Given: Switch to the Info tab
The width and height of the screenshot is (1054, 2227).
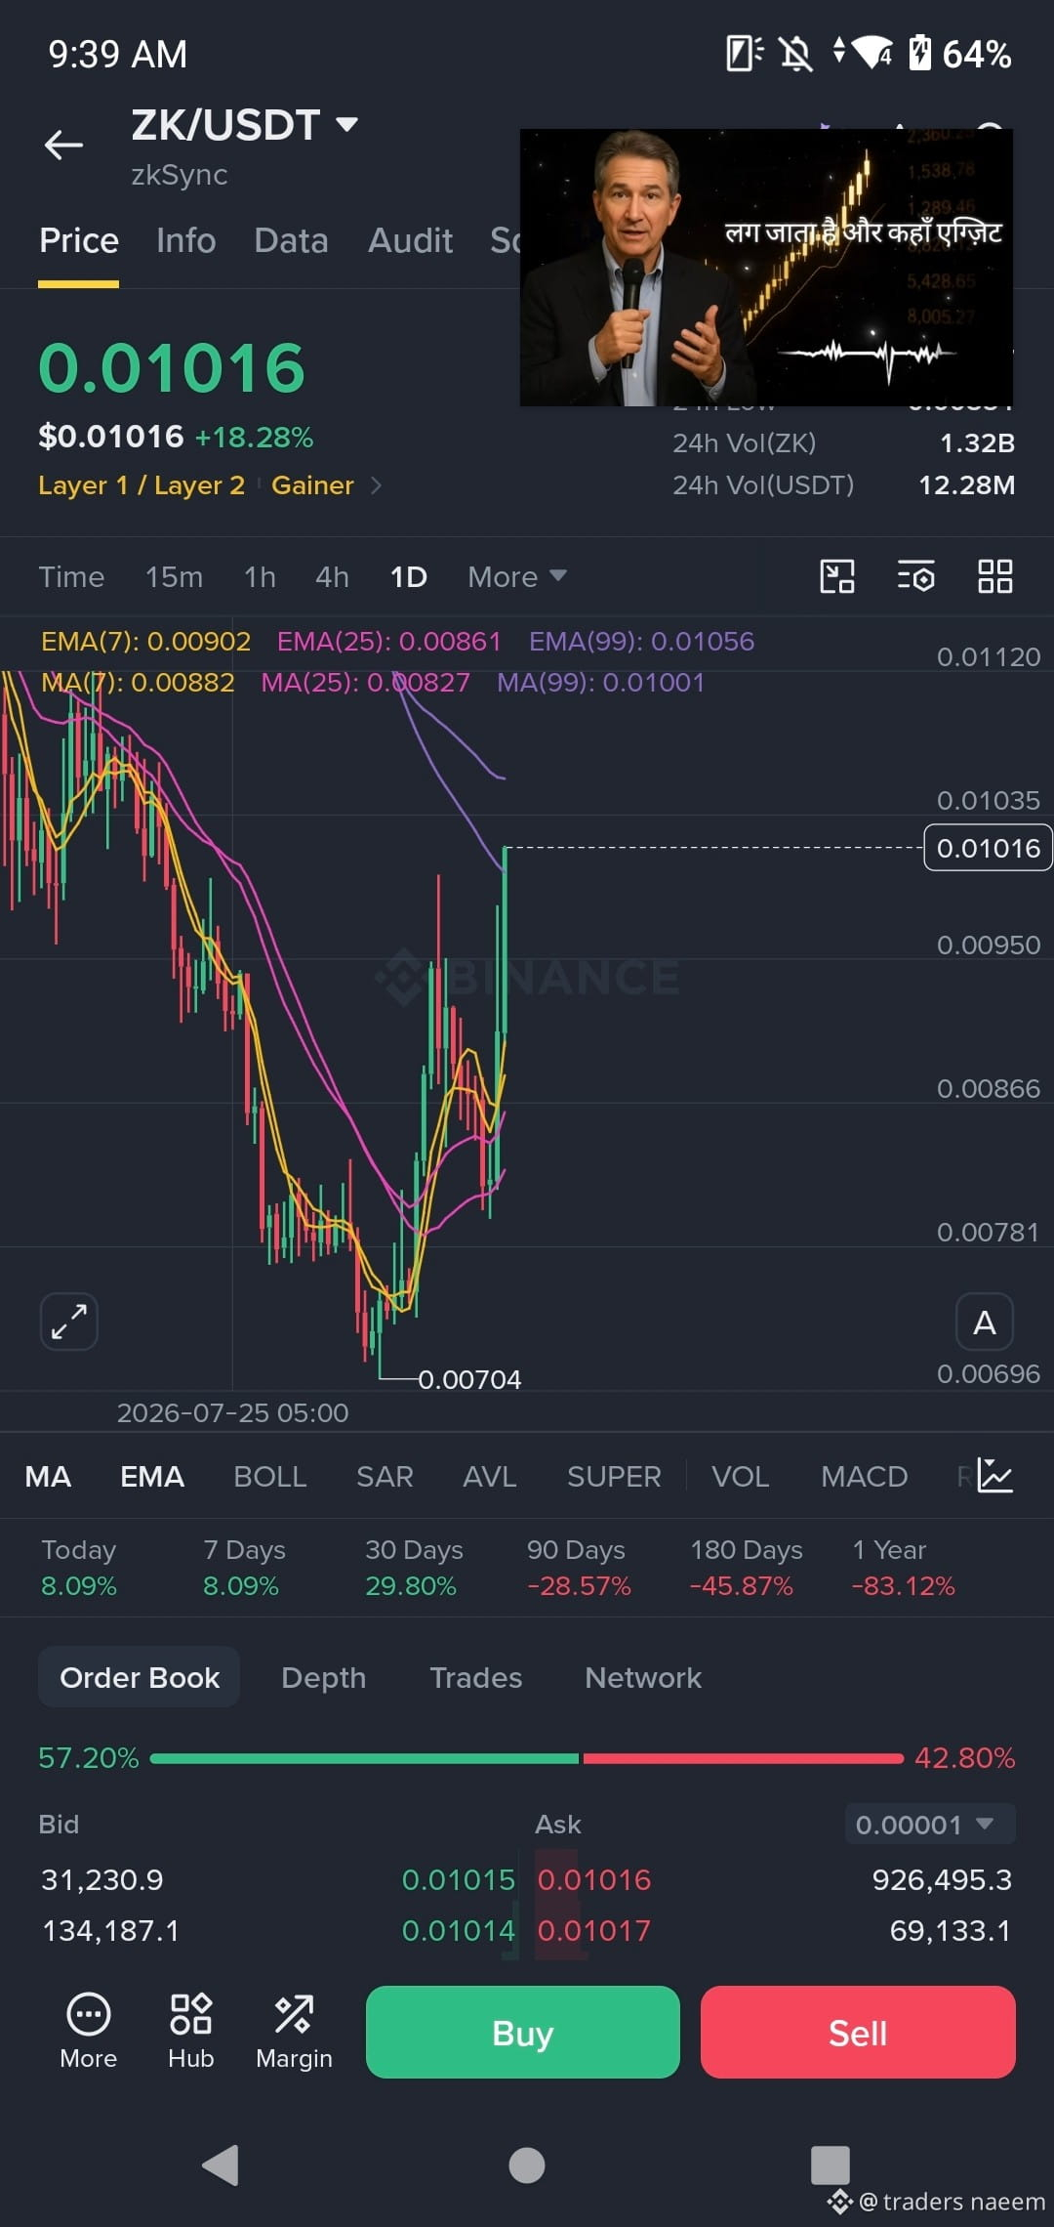Looking at the screenshot, I should 186,240.
